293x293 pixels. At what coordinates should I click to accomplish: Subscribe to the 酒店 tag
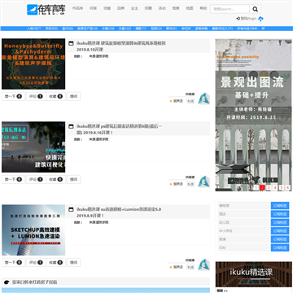click(x=280, y=214)
